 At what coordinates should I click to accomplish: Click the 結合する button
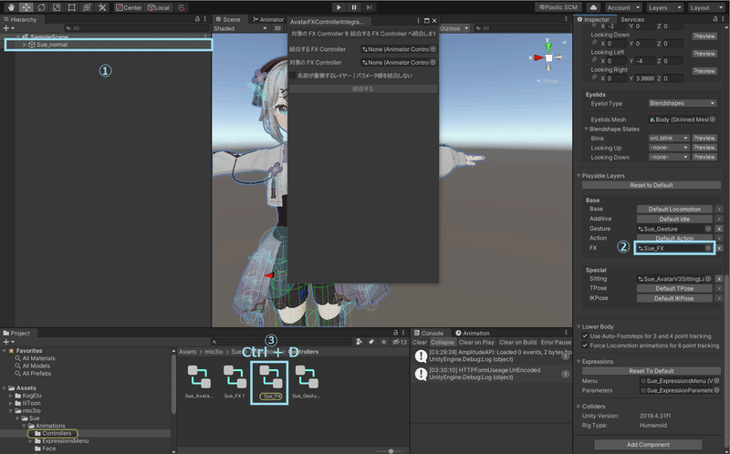pos(363,88)
